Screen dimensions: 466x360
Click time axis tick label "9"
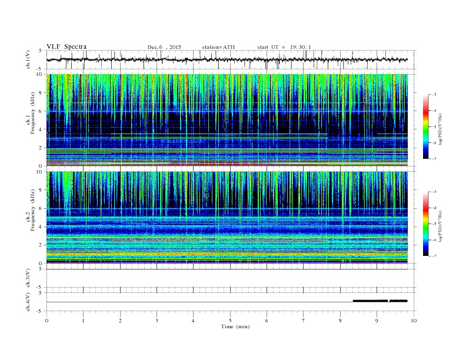tap(377, 321)
